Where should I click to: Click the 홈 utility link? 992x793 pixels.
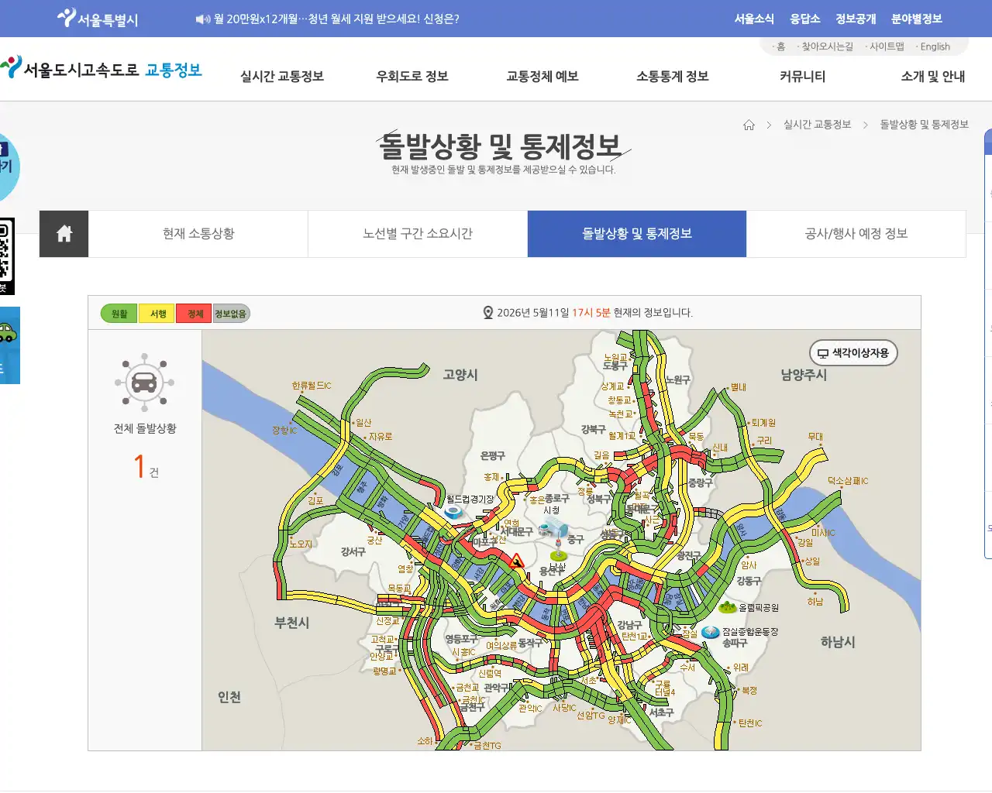[x=779, y=46]
